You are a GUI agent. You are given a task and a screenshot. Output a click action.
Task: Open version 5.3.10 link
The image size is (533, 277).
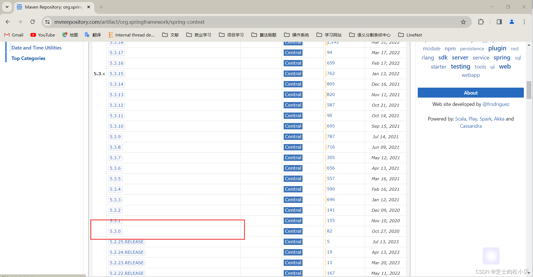point(116,126)
